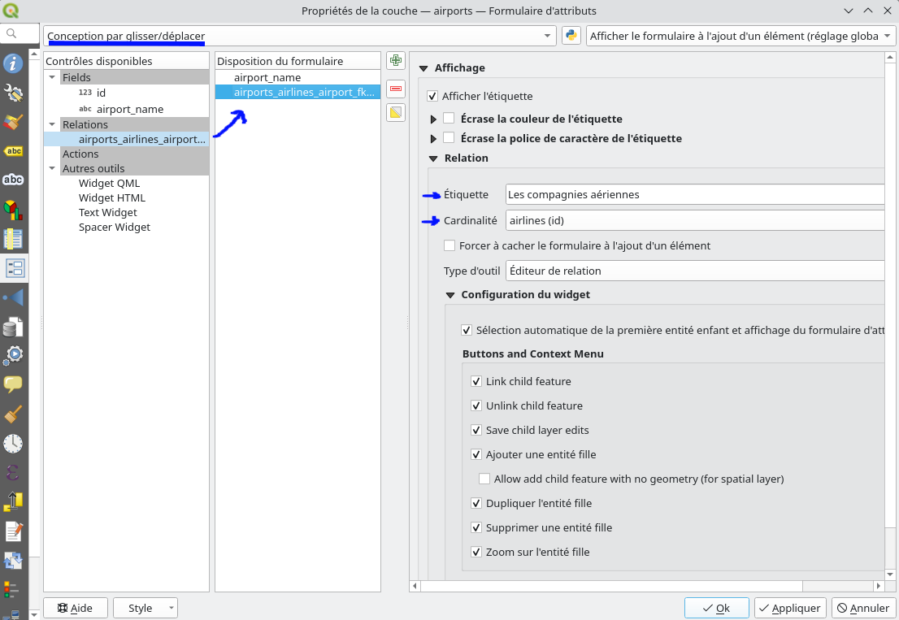This screenshot has width=899, height=620.
Task: Uncheck Link child feature
Action: click(x=476, y=381)
